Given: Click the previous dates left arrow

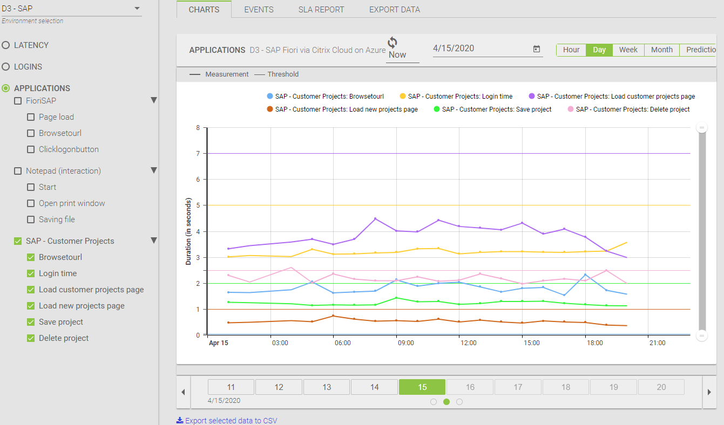Looking at the screenshot, I should (183, 392).
